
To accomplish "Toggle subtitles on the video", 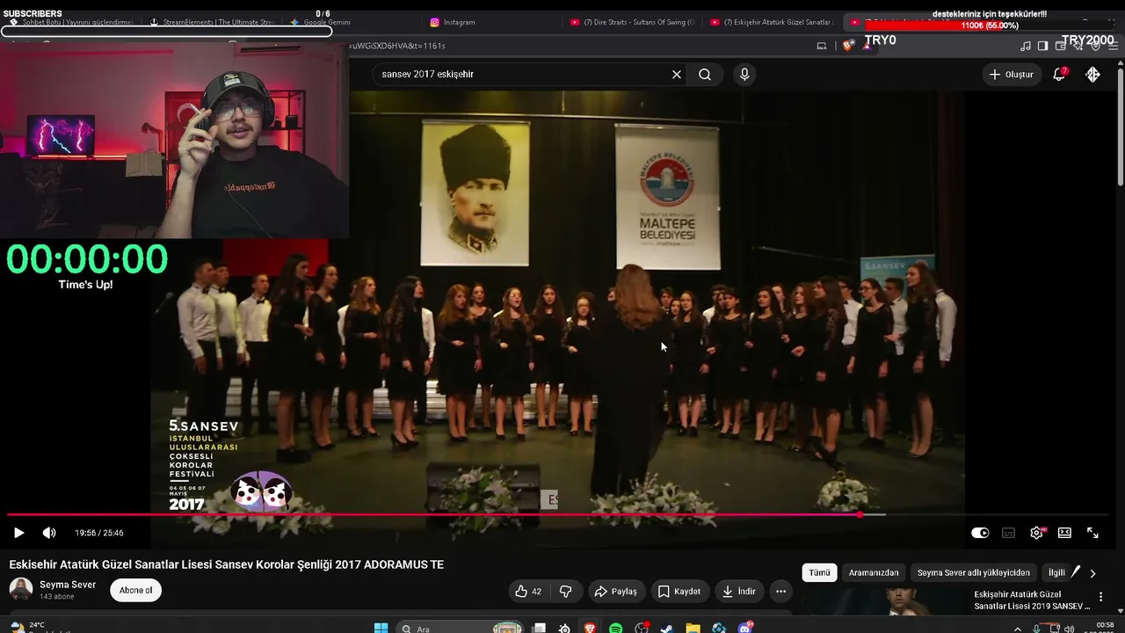I will click(x=1009, y=533).
